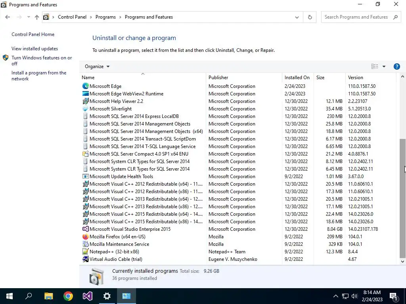Open Control Panel Home link

pos(33,34)
